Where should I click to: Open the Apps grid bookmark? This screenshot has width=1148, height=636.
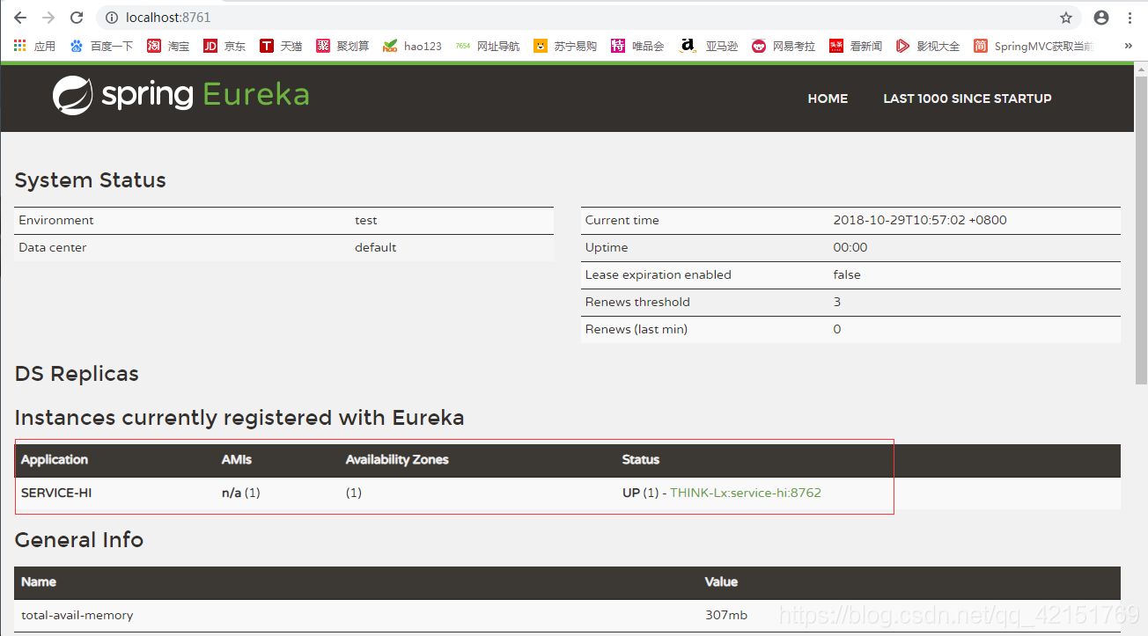34,46
